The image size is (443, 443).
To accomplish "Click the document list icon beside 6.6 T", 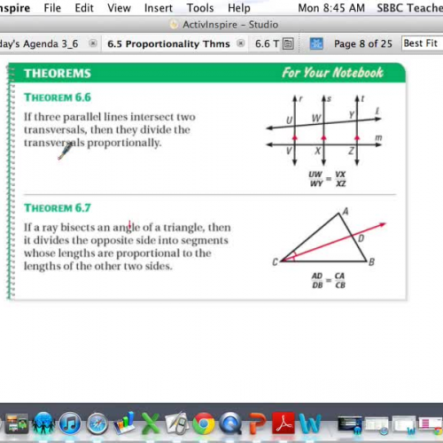I will pos(288,44).
